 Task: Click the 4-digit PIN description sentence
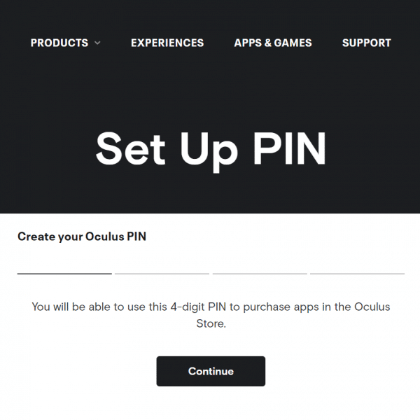(x=211, y=315)
